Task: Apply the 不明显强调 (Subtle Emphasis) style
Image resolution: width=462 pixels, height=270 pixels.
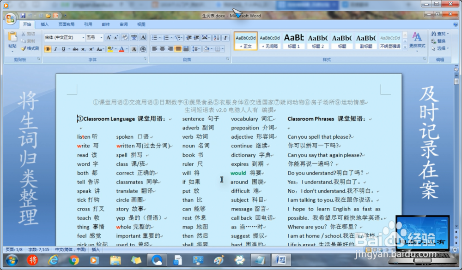Action: tap(390, 41)
